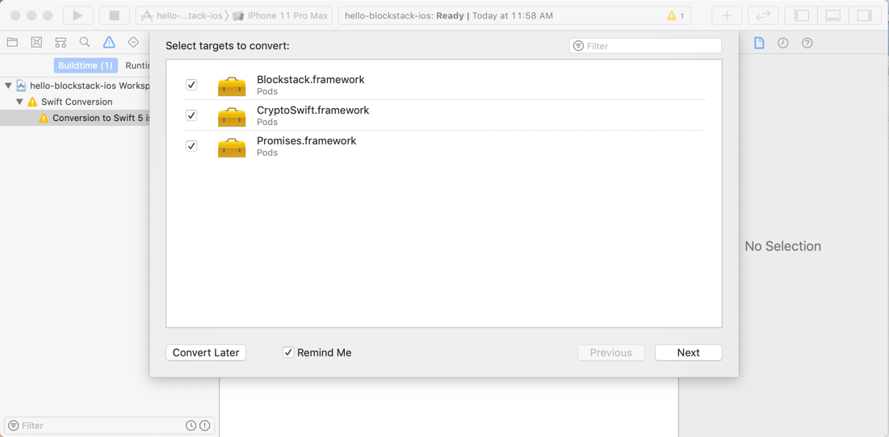Click the Run (play) button
This screenshot has height=437, width=889.
coord(78,15)
